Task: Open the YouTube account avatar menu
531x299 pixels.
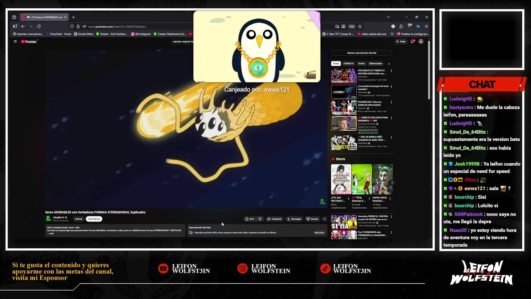Action: pos(421,42)
